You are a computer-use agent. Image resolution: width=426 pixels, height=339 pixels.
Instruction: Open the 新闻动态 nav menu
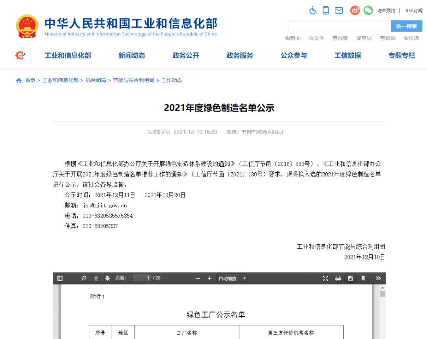point(132,55)
